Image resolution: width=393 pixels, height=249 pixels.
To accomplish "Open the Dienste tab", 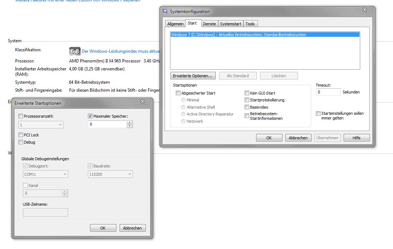I will (x=209, y=23).
